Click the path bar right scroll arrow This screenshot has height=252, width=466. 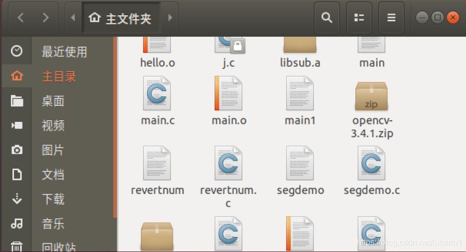pyautogui.click(x=170, y=18)
